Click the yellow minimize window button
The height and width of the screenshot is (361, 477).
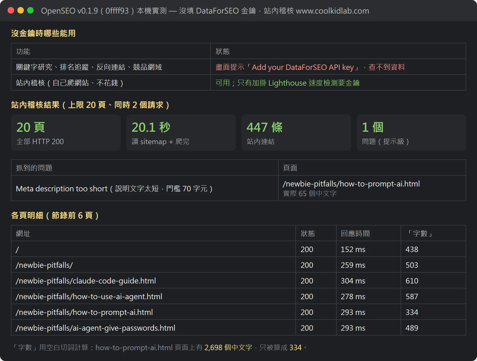[x=21, y=10]
